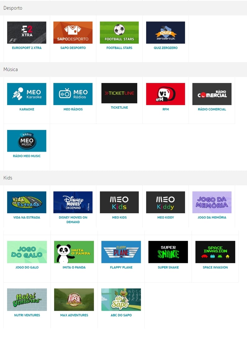Screen dimensions: 247x349
Task: Click the KARAOKE caption link
Action: pyautogui.click(x=27, y=109)
